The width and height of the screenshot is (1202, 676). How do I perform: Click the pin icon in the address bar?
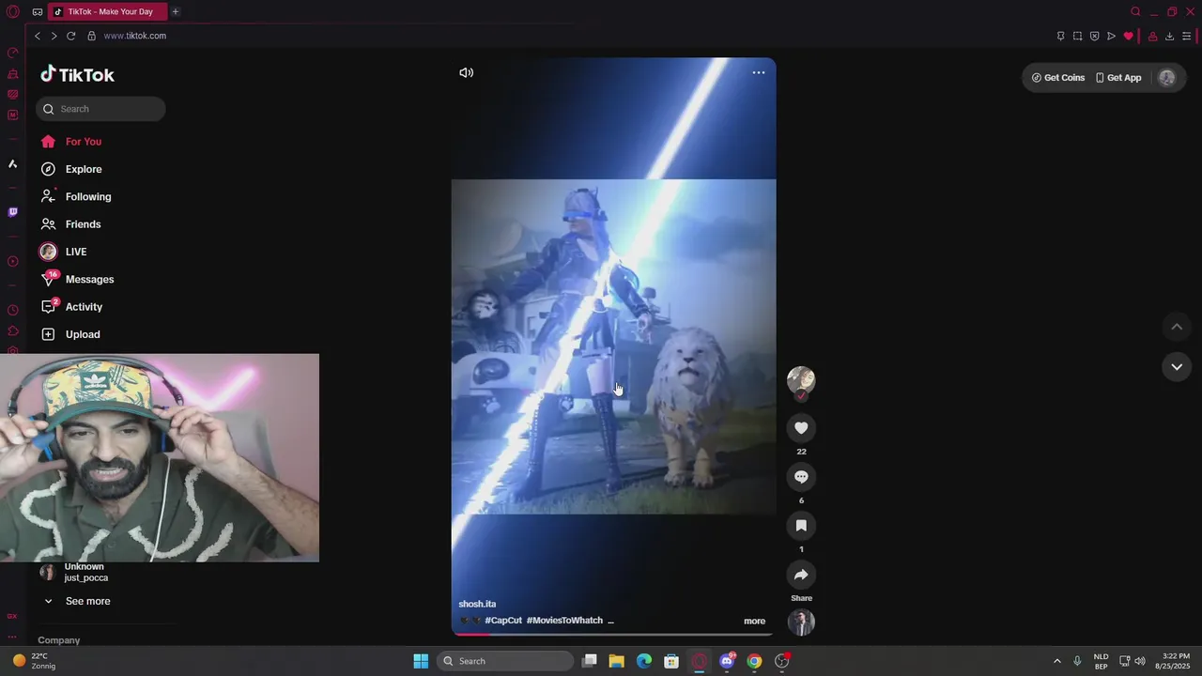(x=1060, y=36)
